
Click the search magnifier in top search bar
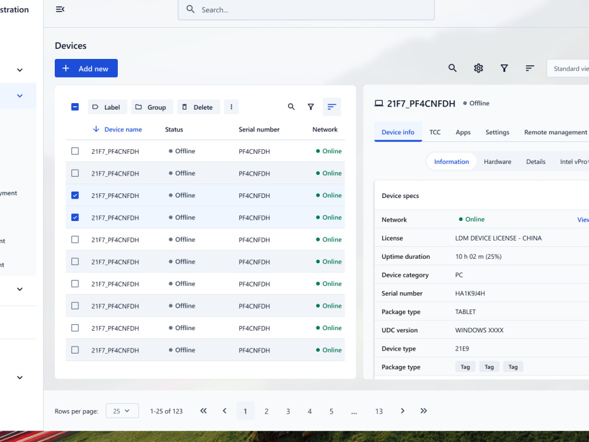tap(190, 9)
